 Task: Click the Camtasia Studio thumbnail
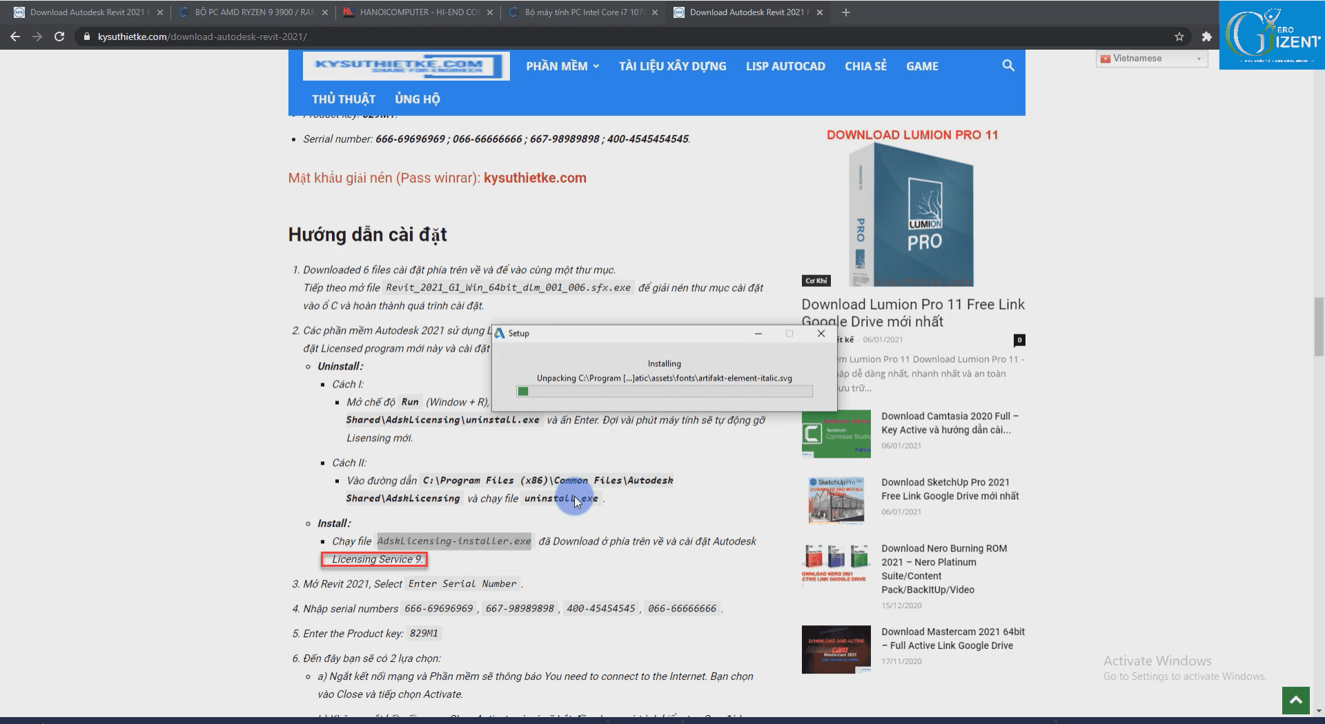tap(836, 434)
